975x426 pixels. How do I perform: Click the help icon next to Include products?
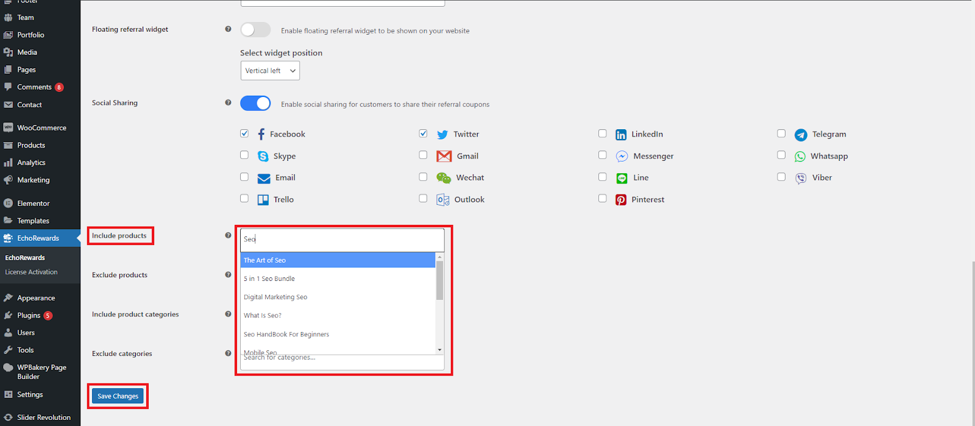tap(228, 235)
